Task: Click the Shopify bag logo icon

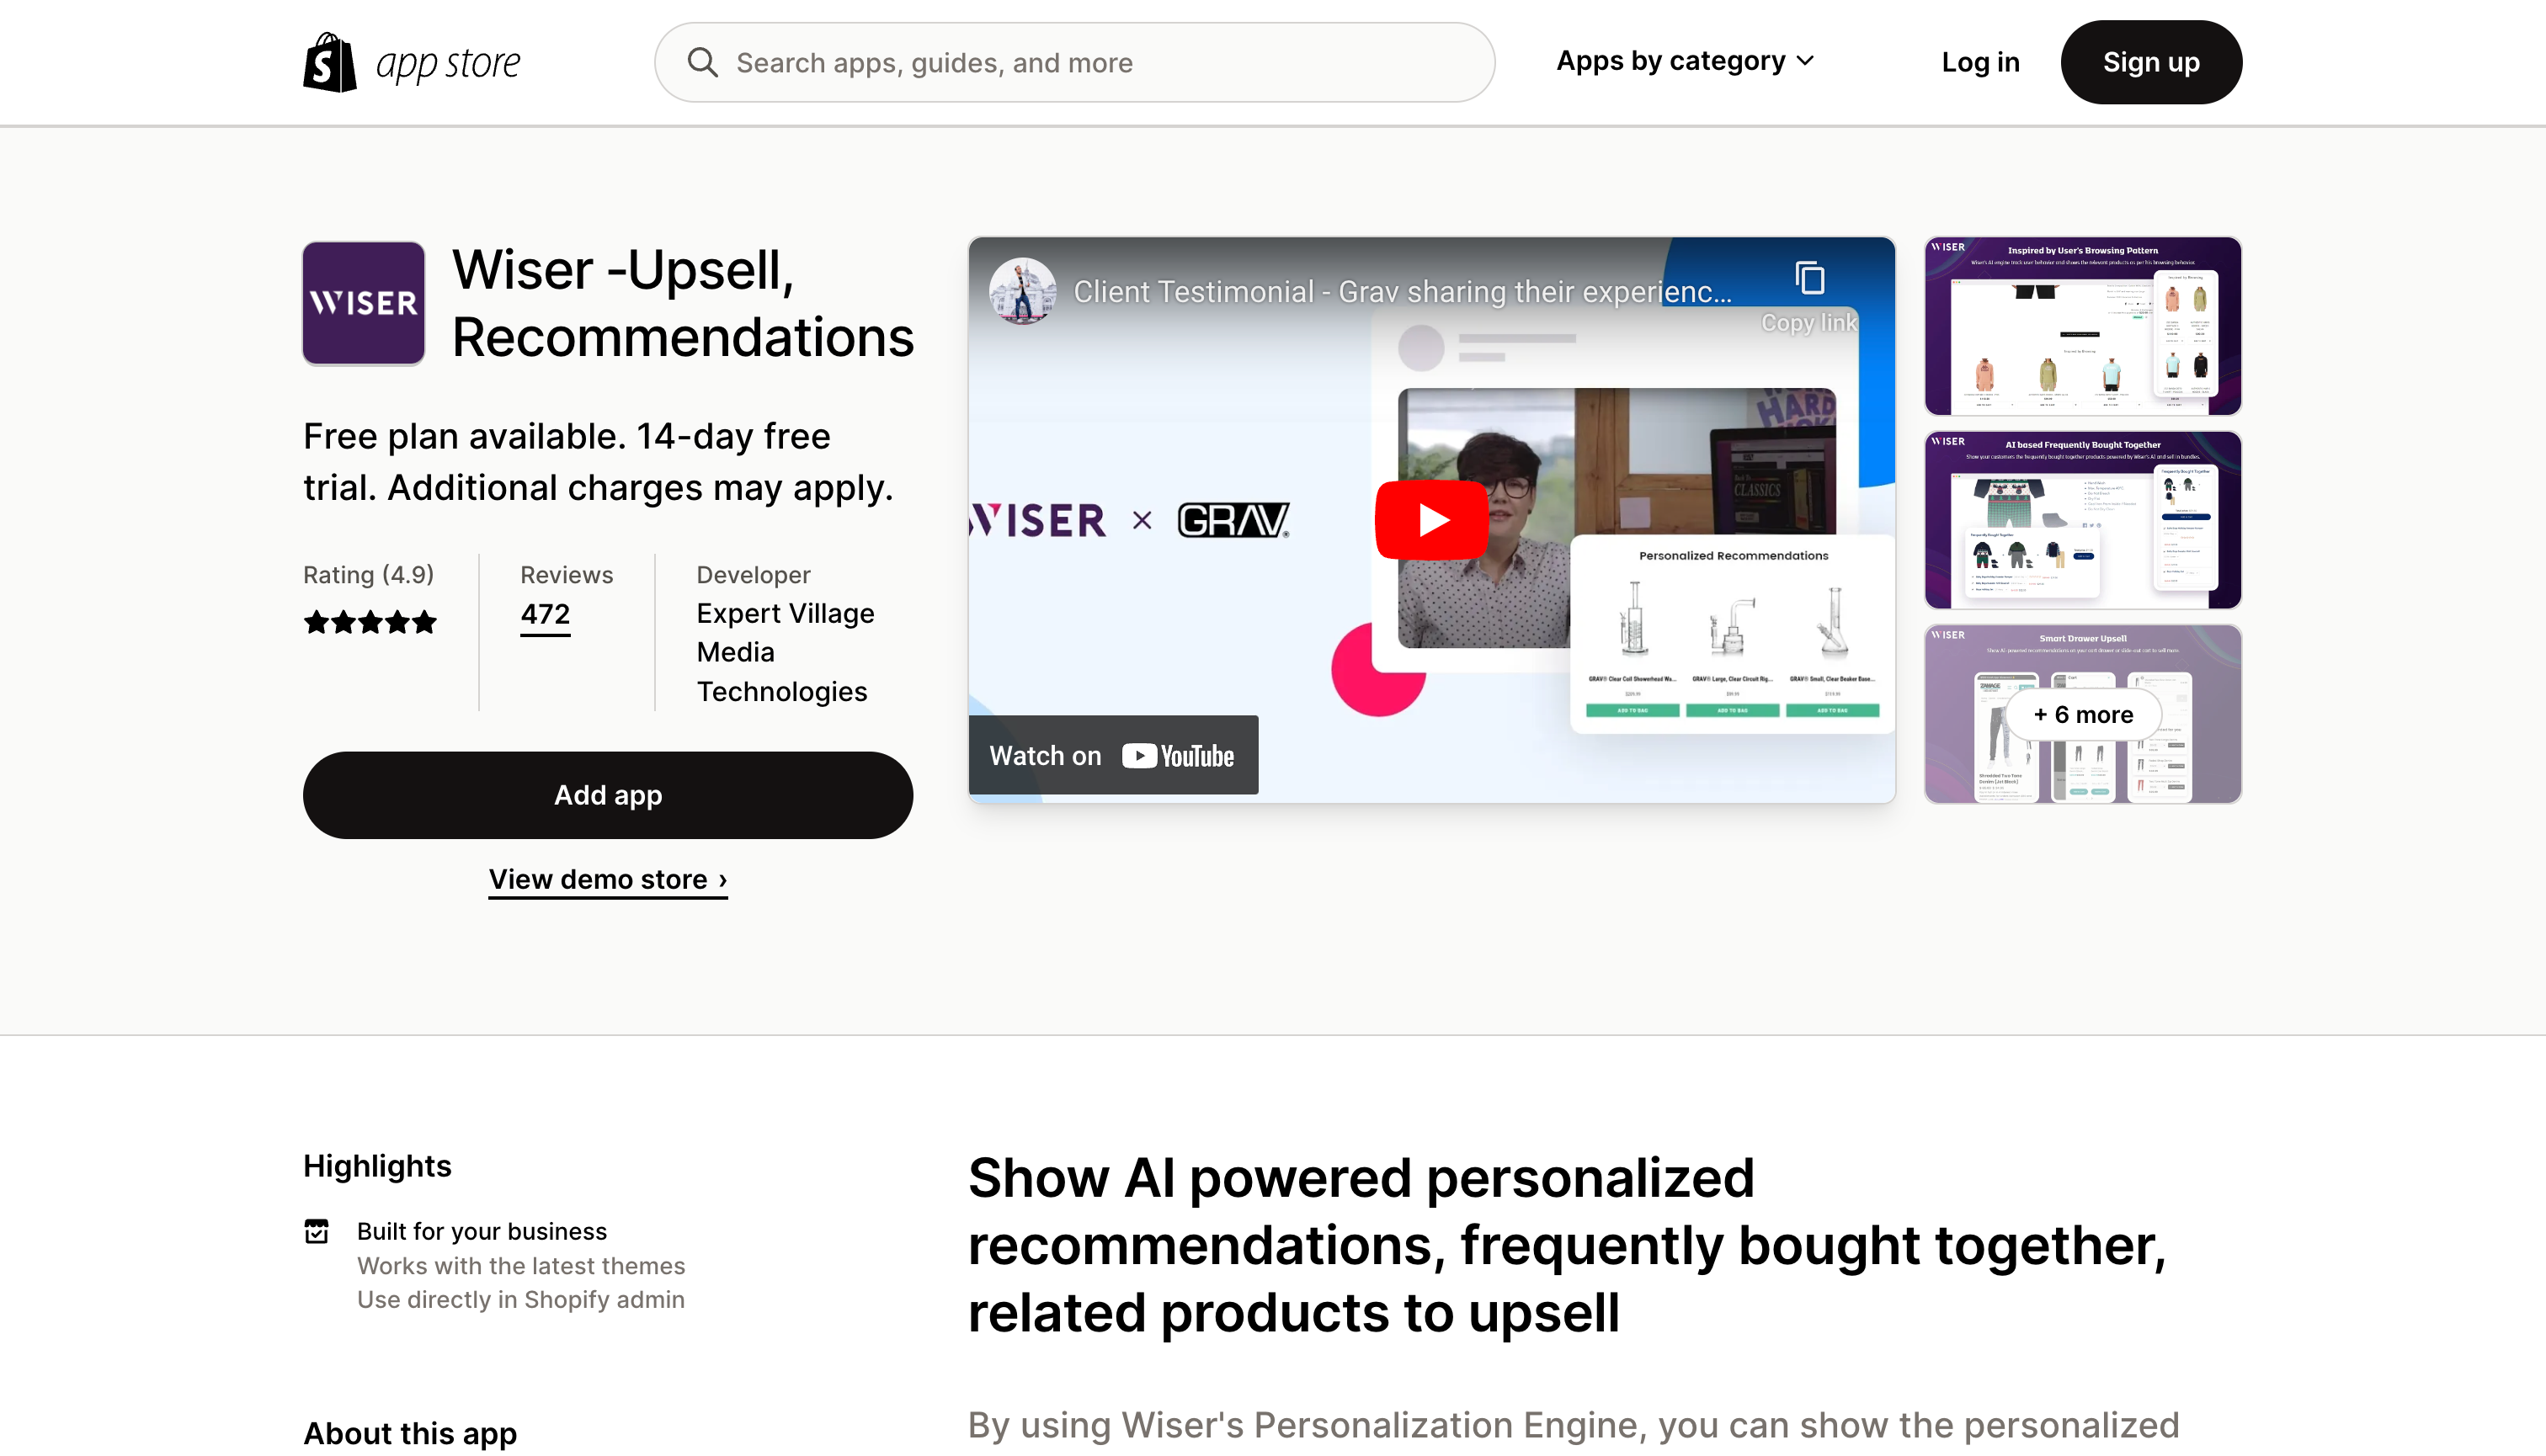Action: pos(328,61)
